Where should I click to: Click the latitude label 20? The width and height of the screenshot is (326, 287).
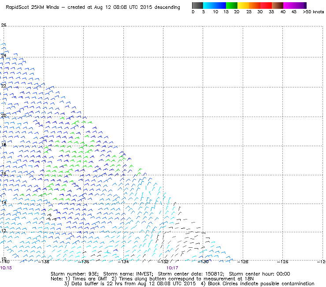click(x=4, y=116)
